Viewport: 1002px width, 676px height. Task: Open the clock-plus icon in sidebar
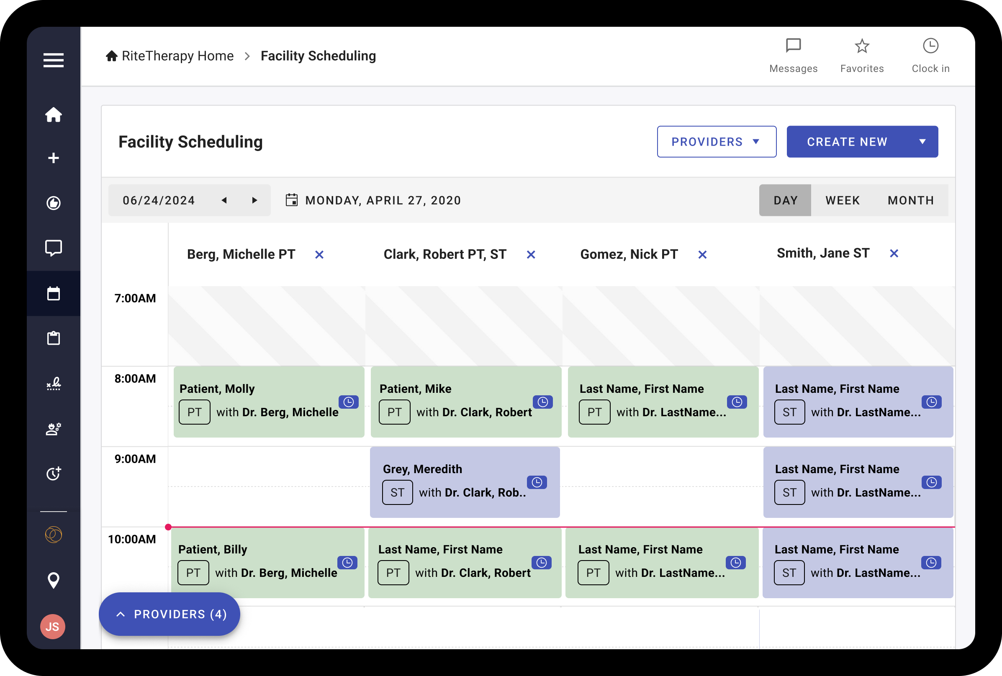pos(54,474)
